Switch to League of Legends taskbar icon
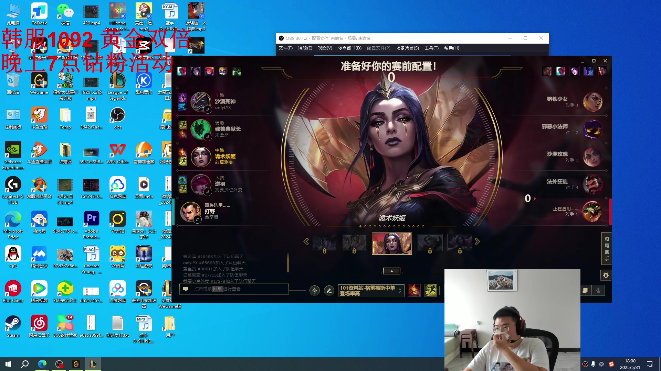Image resolution: width=661 pixels, height=371 pixels. (93, 364)
